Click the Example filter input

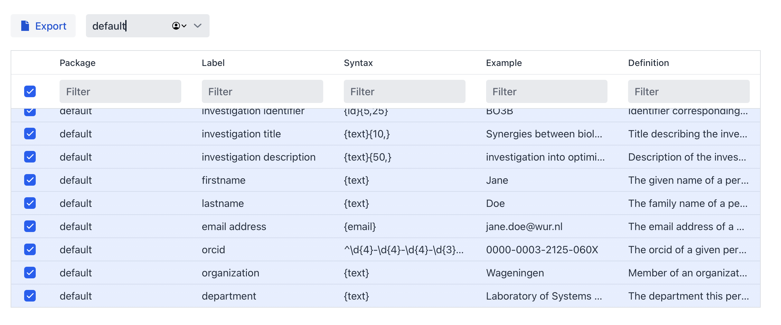(x=546, y=91)
